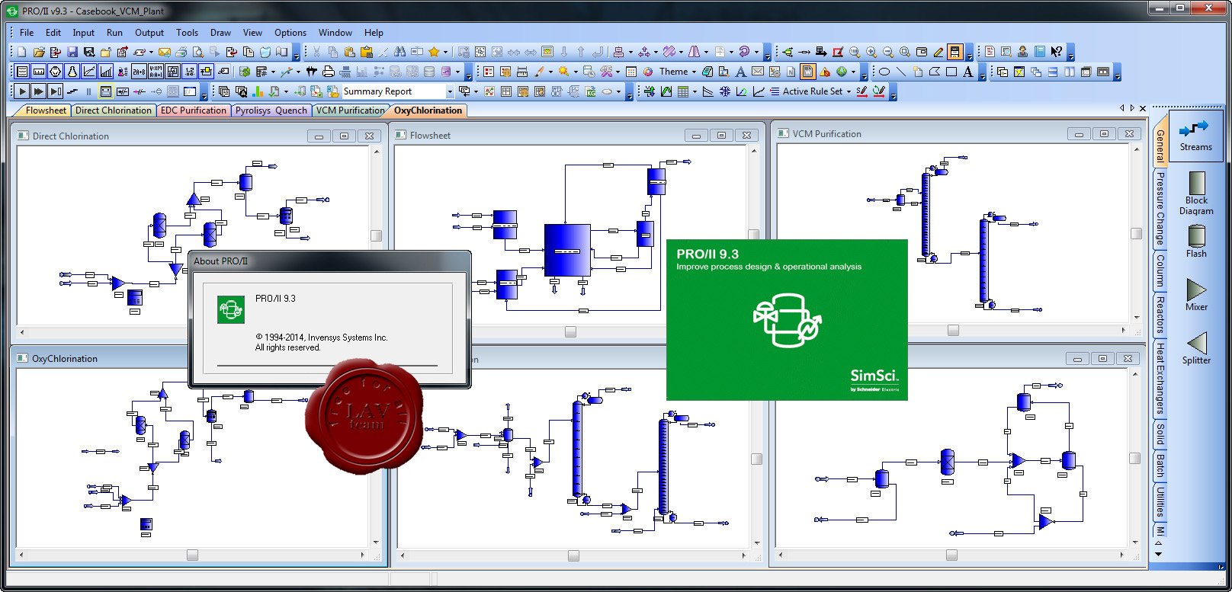Open Pressure Change palette tab
Screen dimensions: 1232x592
1160,208
